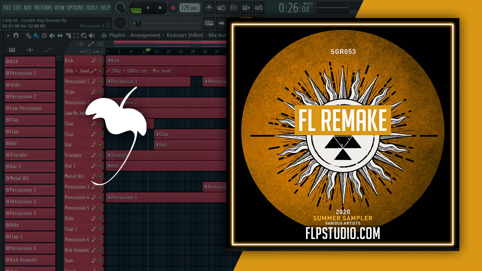Image resolution: width=482 pixels, height=271 pixels.
Task: Click the piano icon above track headers
Action: click(x=100, y=44)
